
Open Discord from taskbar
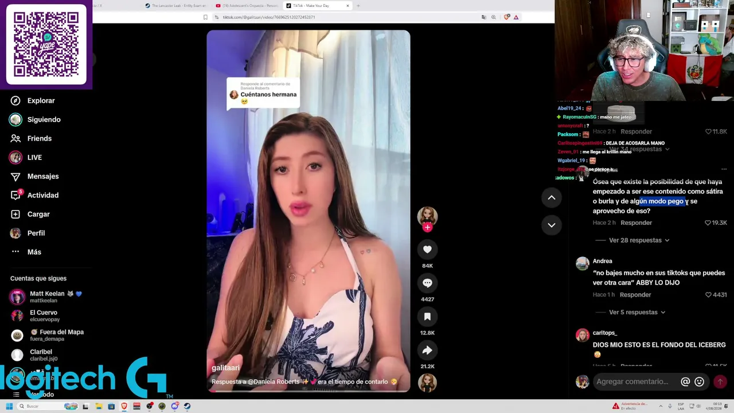coord(174,407)
